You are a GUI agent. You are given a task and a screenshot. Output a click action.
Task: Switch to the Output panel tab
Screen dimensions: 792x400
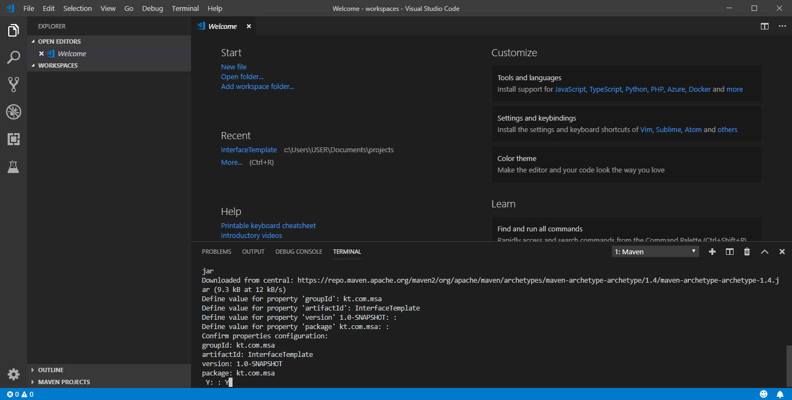253,252
